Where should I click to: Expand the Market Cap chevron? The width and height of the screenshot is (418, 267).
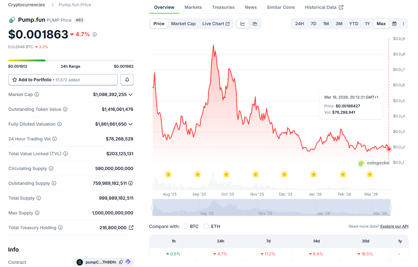[x=131, y=94]
